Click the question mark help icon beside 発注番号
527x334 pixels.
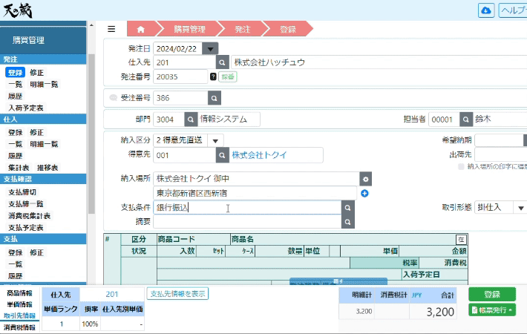click(x=213, y=76)
